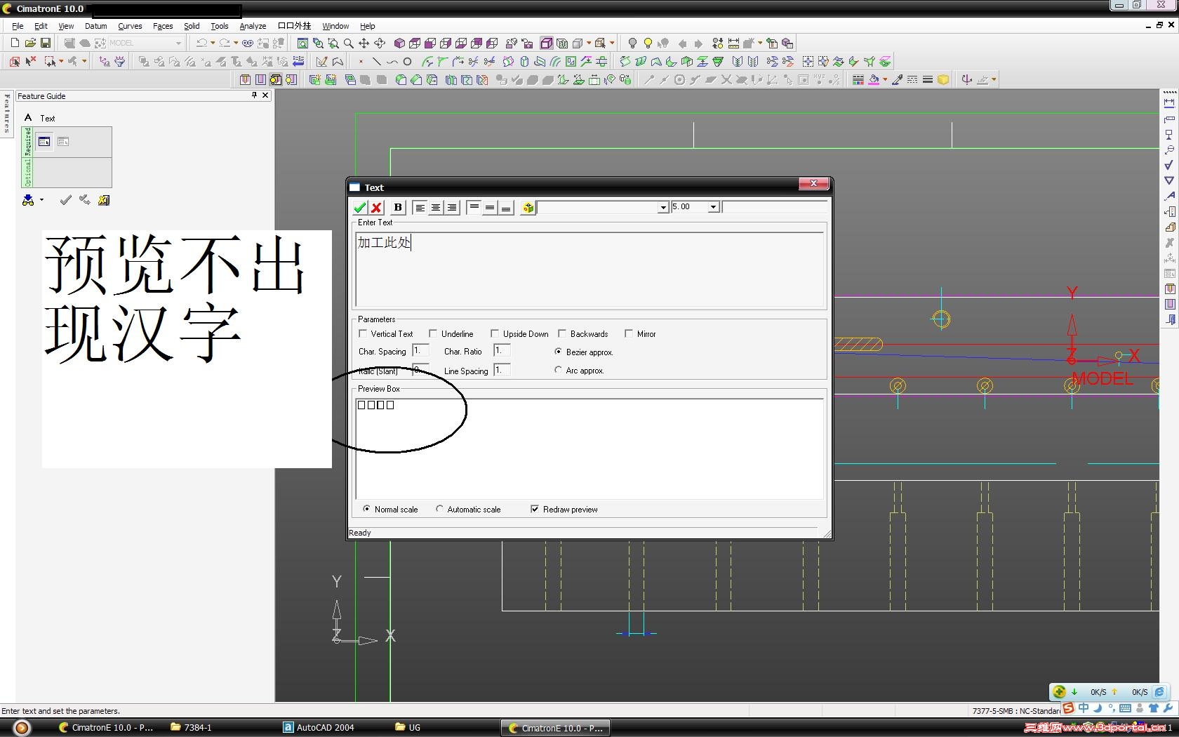
Task: Select the magnifier zoom tool
Action: (x=348, y=43)
